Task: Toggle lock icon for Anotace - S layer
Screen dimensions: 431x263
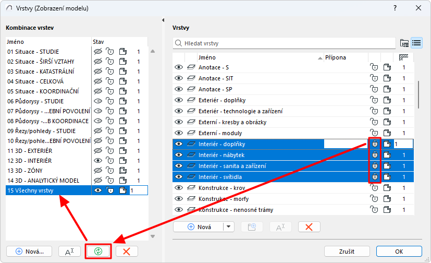Action: (x=374, y=67)
